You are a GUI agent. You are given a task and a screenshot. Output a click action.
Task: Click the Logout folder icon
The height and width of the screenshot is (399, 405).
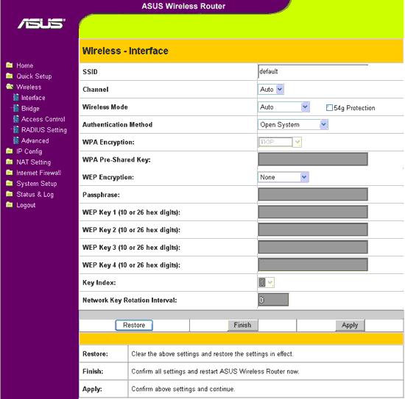[10, 205]
